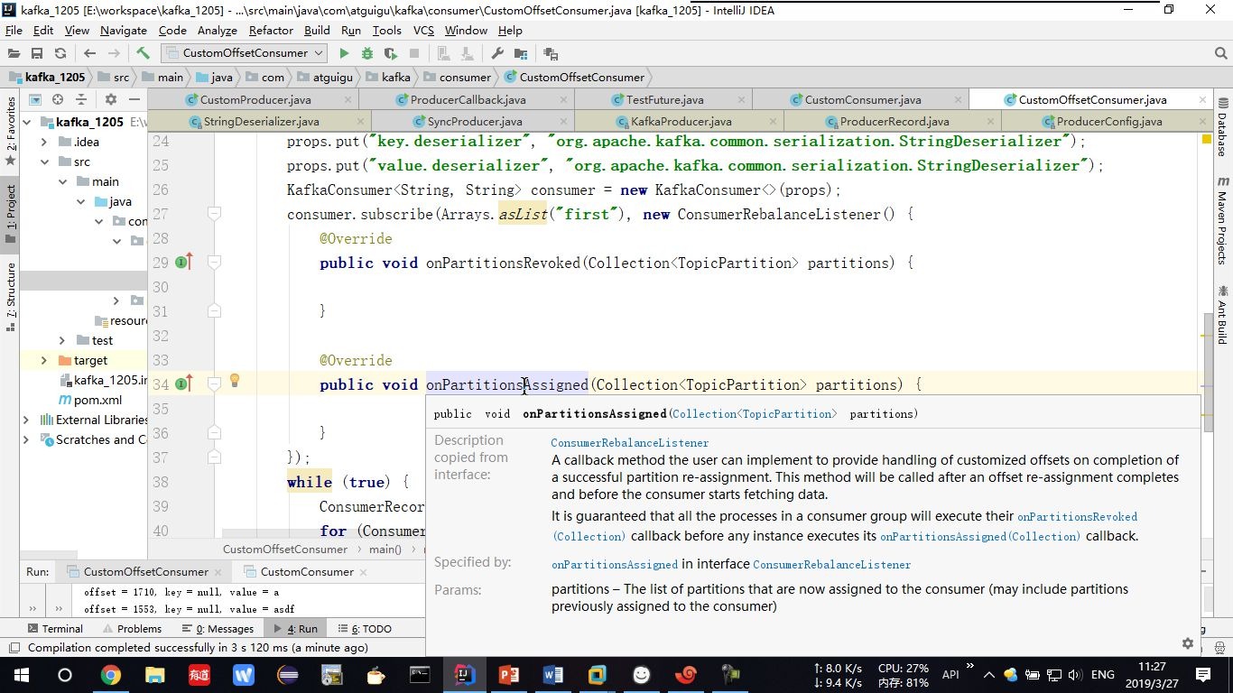Screen dimensions: 1233x693
Task: Click the scroll-from-source target icon in Project panel
Action: [58, 99]
